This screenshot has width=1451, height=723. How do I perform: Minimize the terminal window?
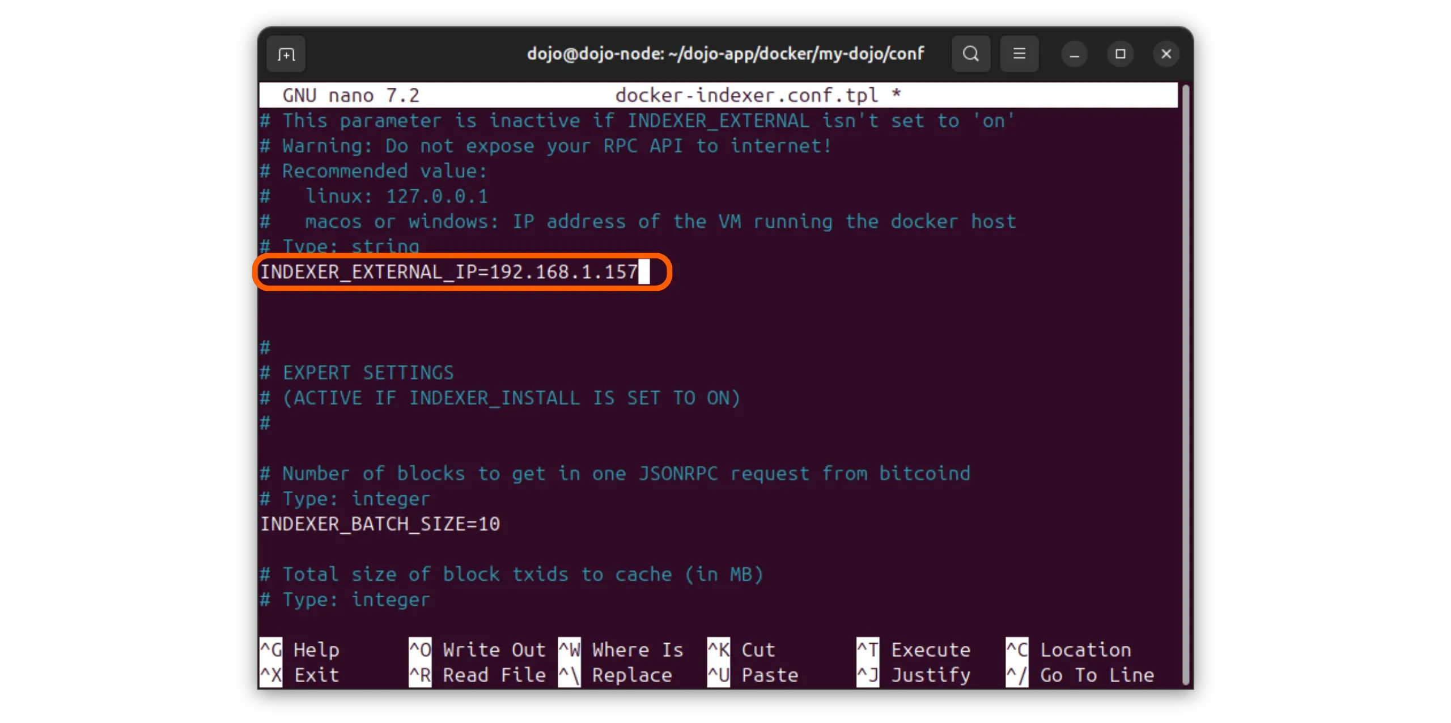coord(1074,54)
